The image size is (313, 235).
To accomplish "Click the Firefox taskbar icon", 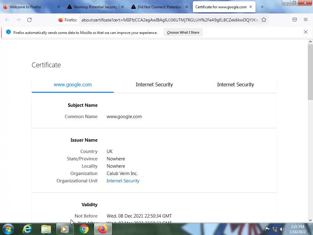I will tap(103, 229).
